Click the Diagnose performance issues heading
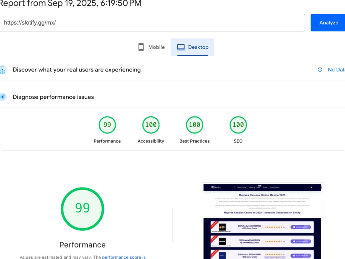Screen dimensions: 345x259 [x=53, y=97]
